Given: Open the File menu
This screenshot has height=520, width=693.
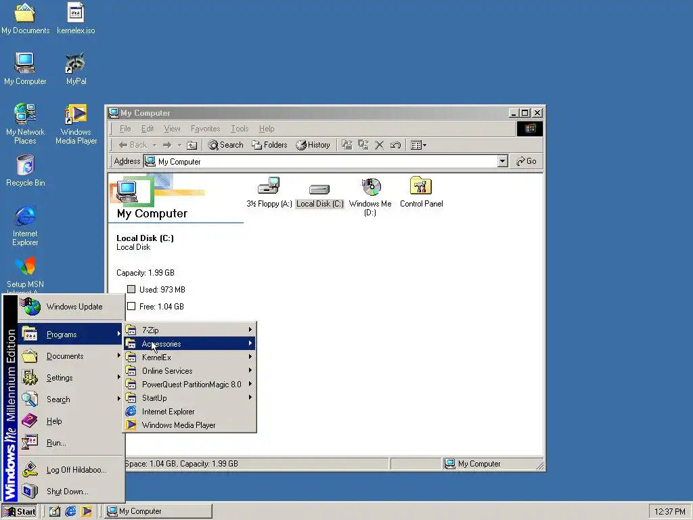Looking at the screenshot, I should (x=125, y=129).
